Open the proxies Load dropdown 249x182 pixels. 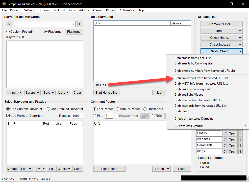click(26, 169)
